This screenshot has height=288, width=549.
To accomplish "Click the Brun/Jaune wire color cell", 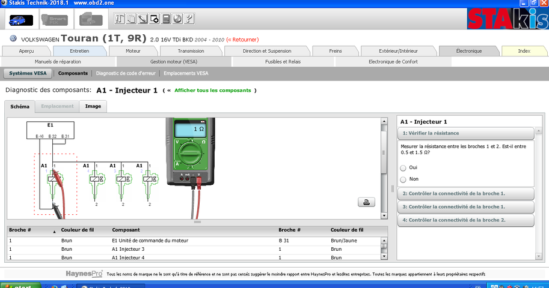I will 344,241.
